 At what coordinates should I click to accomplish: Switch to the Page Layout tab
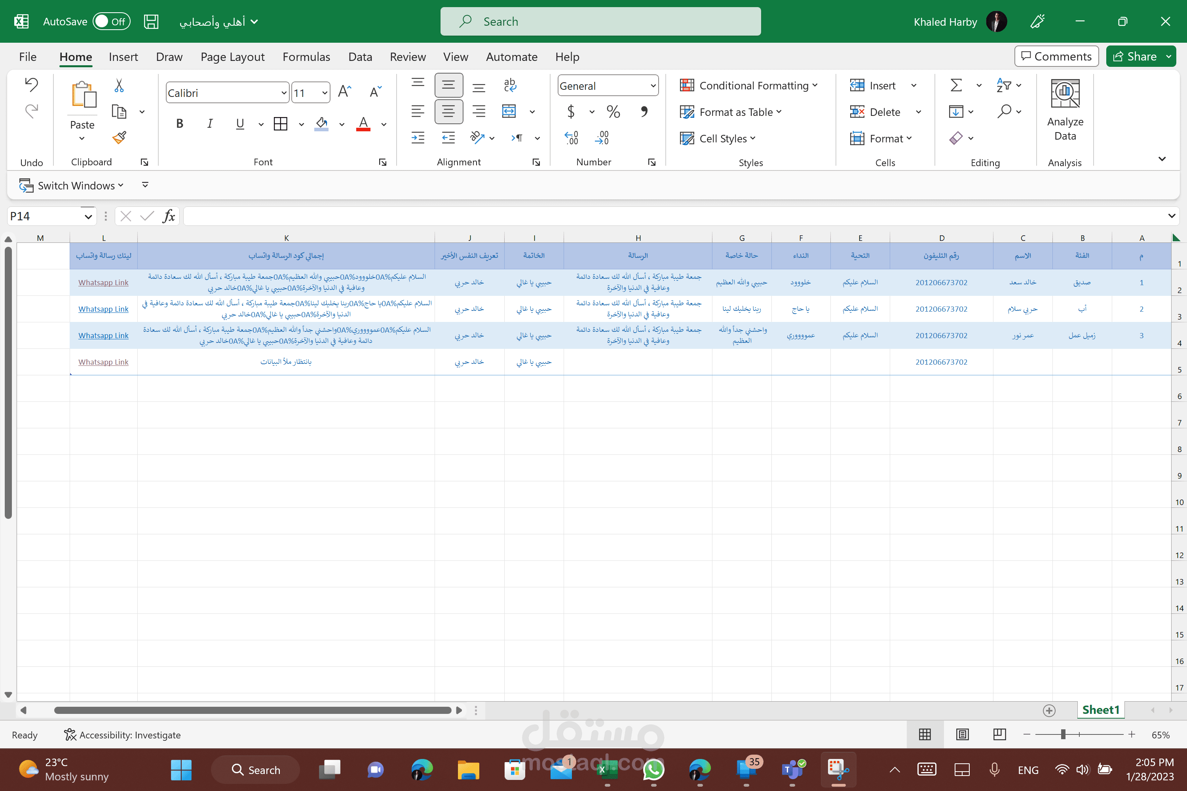click(232, 57)
